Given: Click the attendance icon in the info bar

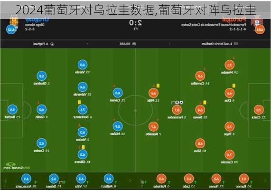Looking at the screenshot, I should pyautogui.click(x=134, y=44).
